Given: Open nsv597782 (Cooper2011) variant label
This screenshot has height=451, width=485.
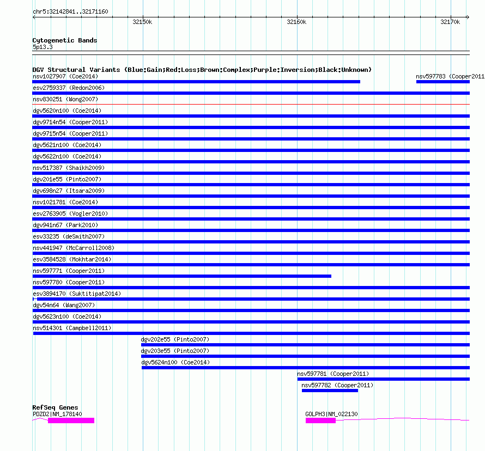Looking at the screenshot, I should 337,385.
